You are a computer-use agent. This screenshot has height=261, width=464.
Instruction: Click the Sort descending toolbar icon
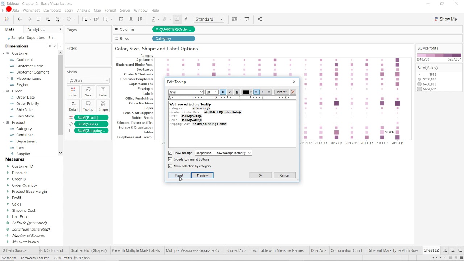pyautogui.click(x=140, y=19)
